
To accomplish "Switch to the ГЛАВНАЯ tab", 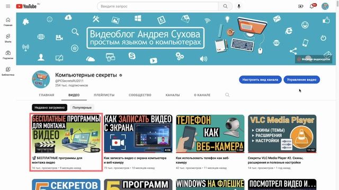I will click(47, 95).
